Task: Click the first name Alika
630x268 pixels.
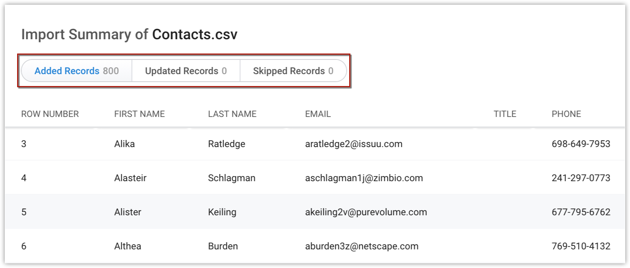Action: 124,144
